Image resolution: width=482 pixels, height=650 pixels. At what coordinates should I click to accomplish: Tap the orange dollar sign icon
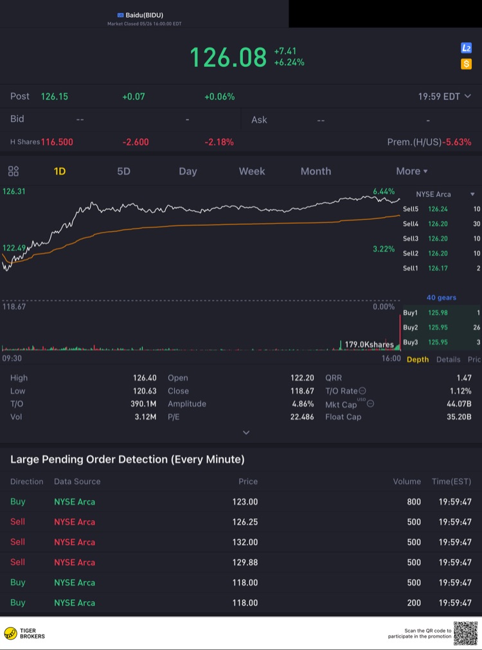click(x=466, y=64)
